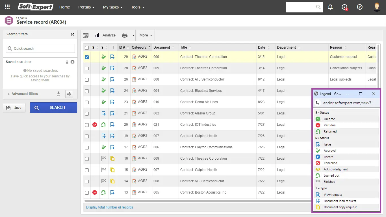
Task: Click the past due icon on row 20
Action: [x=95, y=125]
